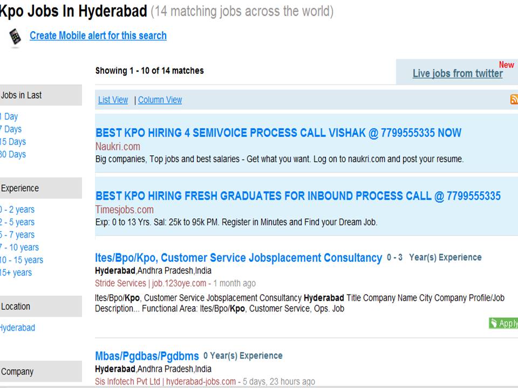Select 5 - 7 years experience filter
This screenshot has width=518, height=388.
click(x=17, y=234)
